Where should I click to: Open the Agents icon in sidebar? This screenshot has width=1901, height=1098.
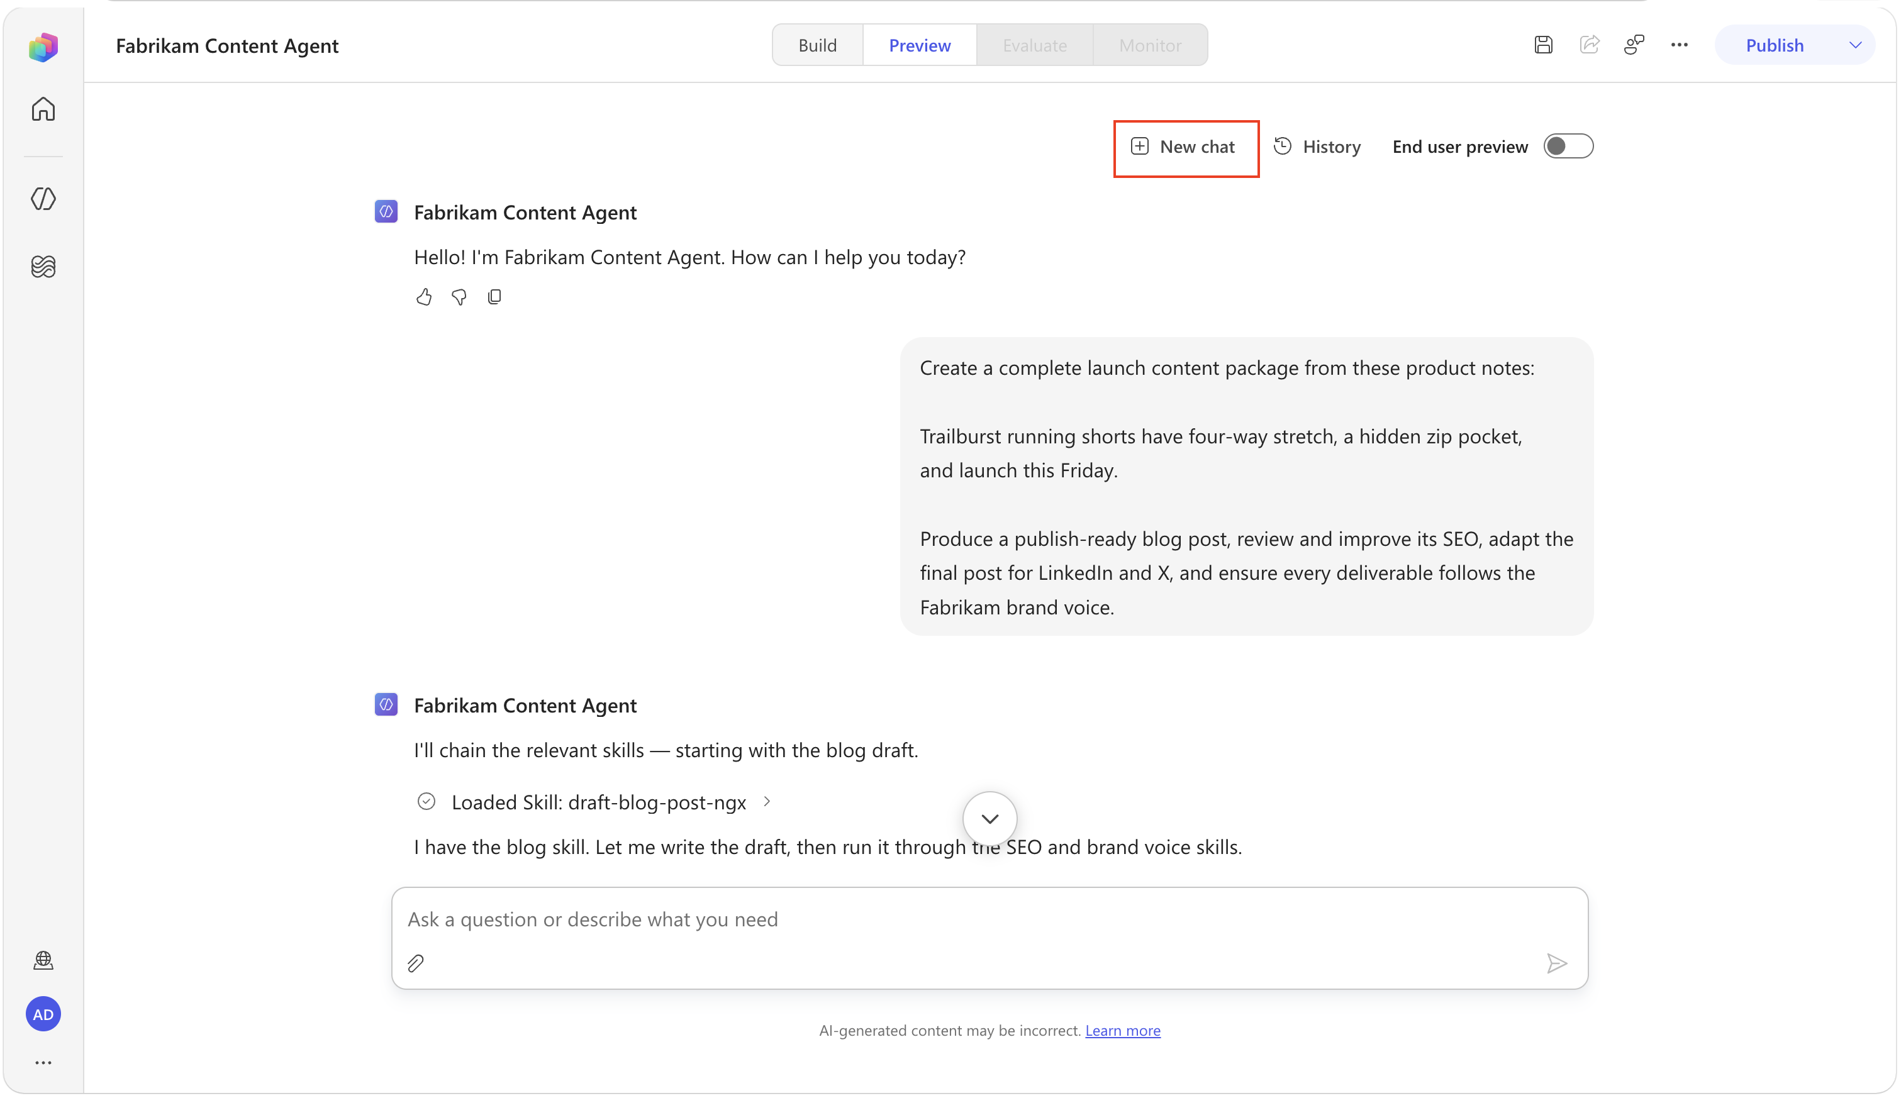pyautogui.click(x=43, y=198)
